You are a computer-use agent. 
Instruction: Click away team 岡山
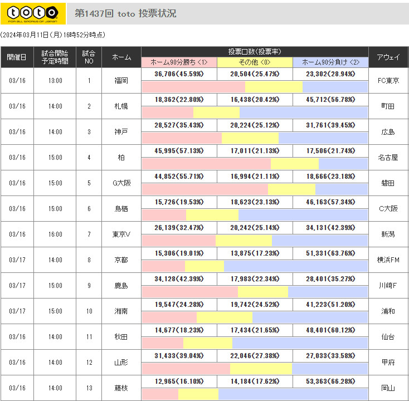pyautogui.click(x=388, y=388)
